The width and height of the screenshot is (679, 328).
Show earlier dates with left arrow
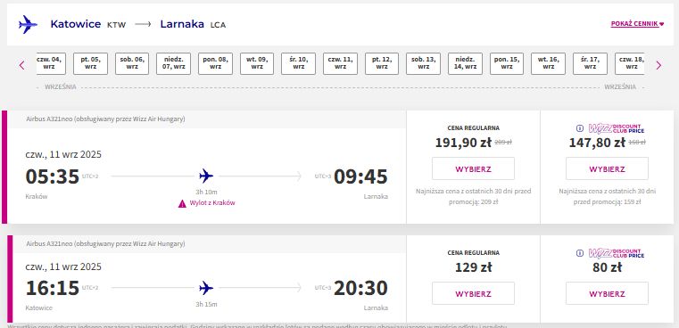click(21, 65)
